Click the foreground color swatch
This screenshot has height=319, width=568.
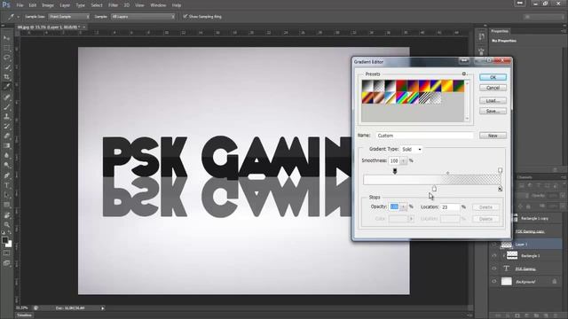pyautogui.click(x=4, y=240)
